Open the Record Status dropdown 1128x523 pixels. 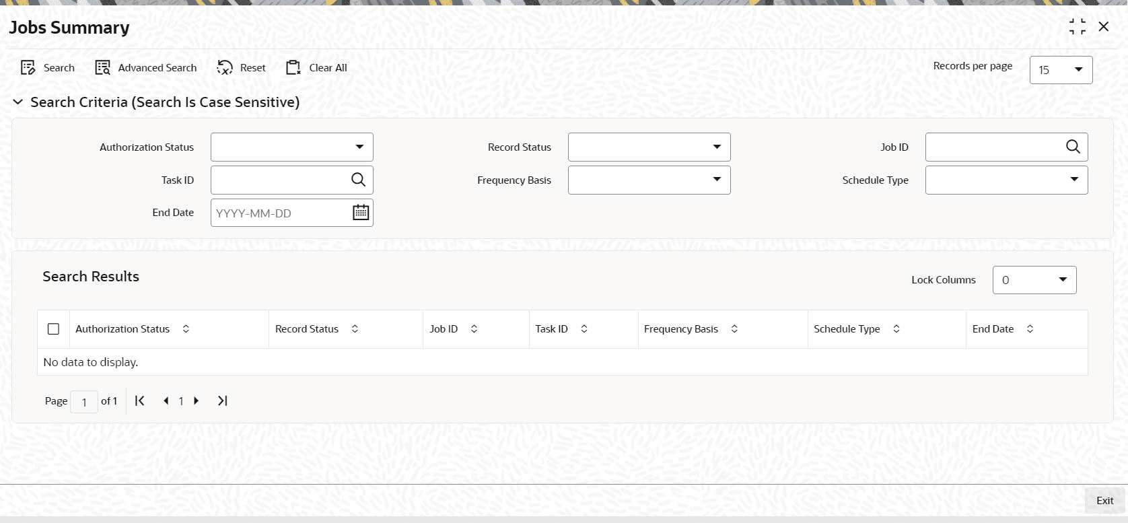click(649, 147)
